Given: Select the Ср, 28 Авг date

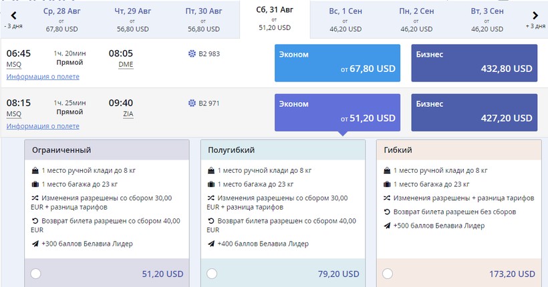Looking at the screenshot, I should pyautogui.click(x=63, y=19).
